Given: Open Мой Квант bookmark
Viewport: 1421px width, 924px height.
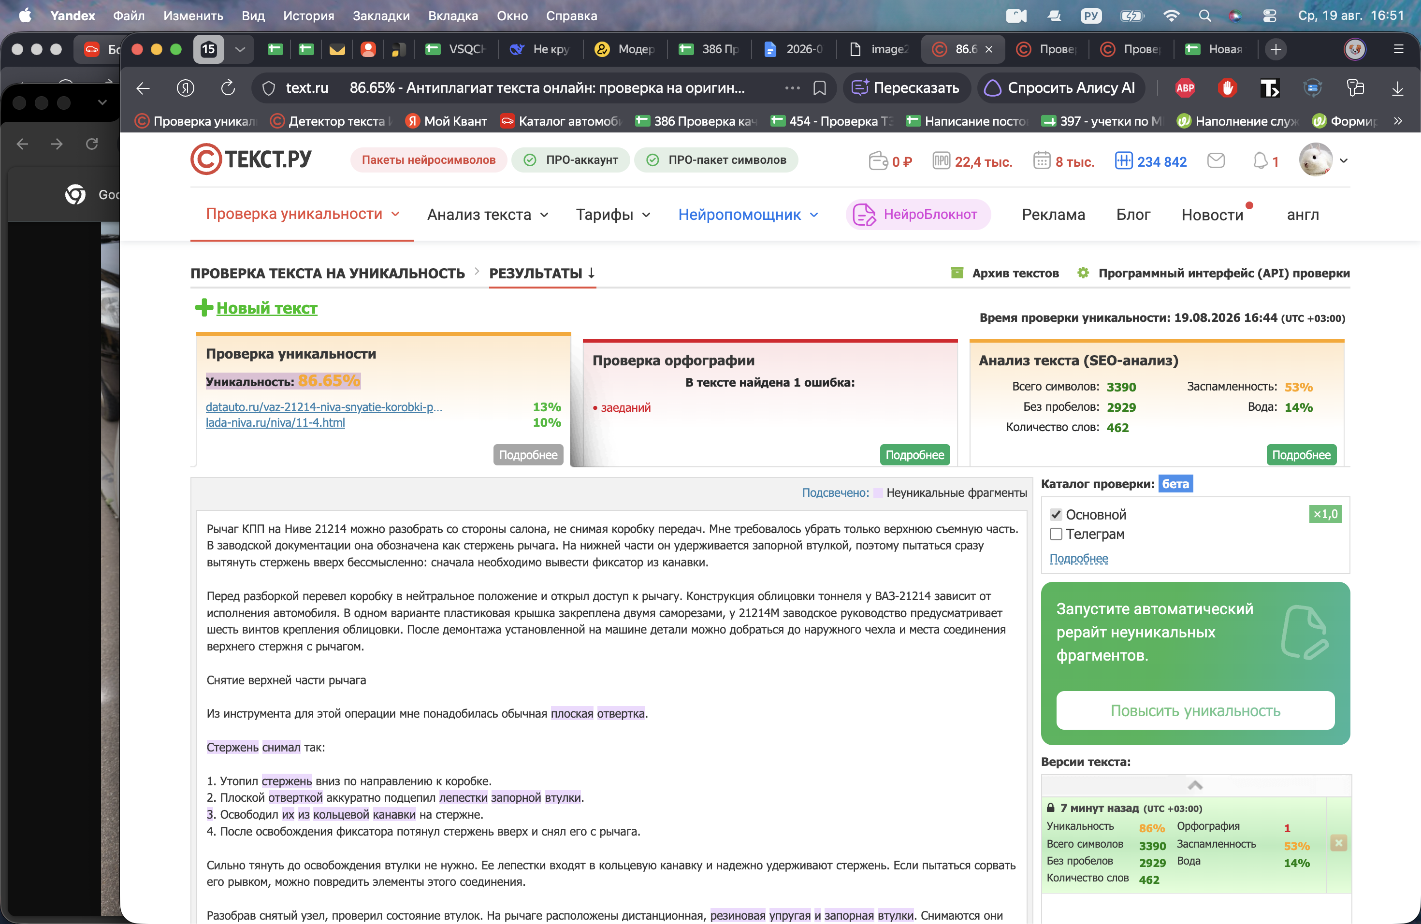Looking at the screenshot, I should tap(446, 121).
